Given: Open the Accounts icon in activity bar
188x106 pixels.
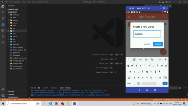Looking at the screenshot, I should (x=3, y=90).
